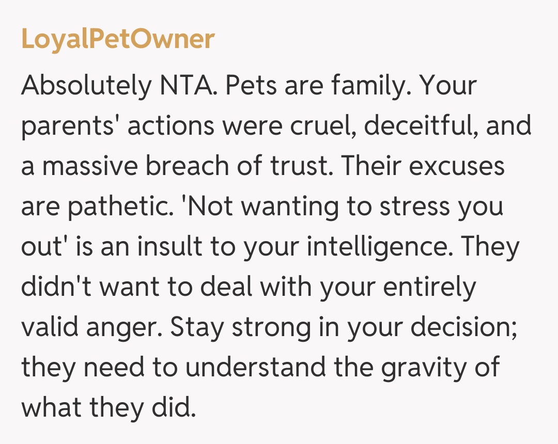This screenshot has height=444, width=558.
Task: Click the phrase "Stay strong"
Action: coord(229,327)
